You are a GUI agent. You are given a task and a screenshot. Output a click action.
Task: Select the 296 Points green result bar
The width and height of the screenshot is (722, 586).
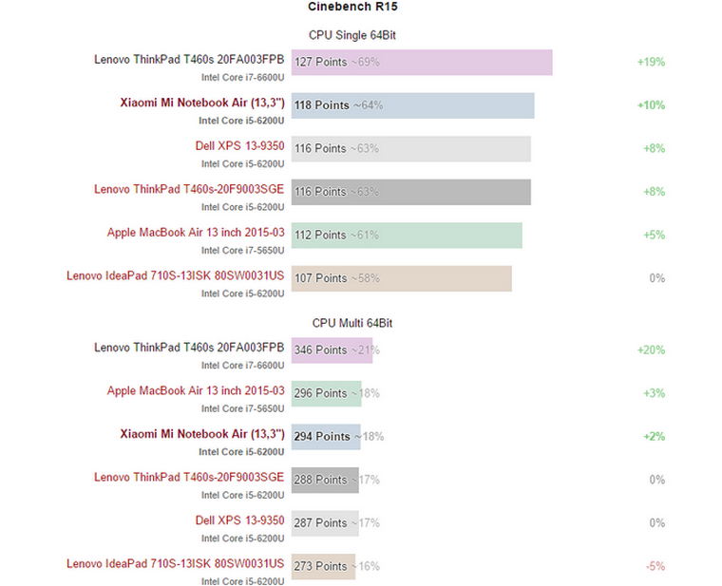tap(326, 393)
